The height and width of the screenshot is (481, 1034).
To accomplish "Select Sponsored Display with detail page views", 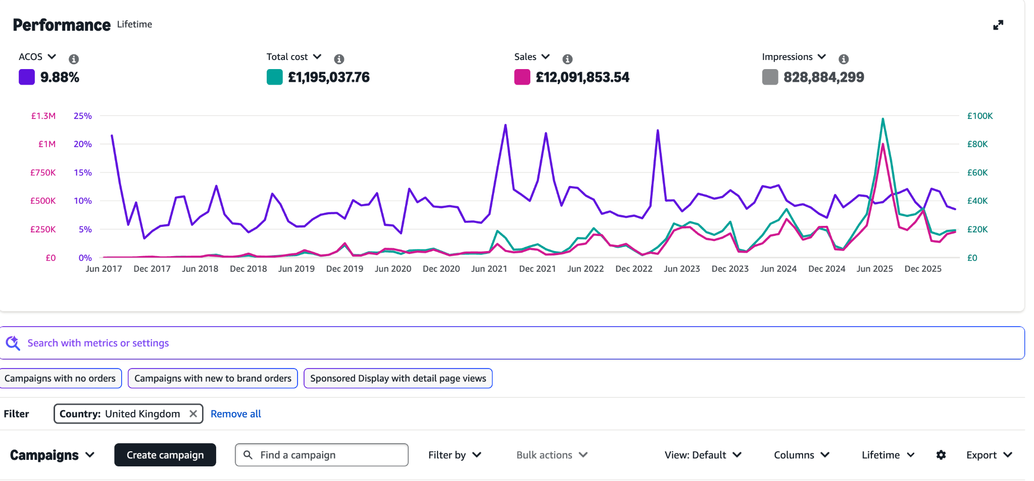I will [398, 378].
